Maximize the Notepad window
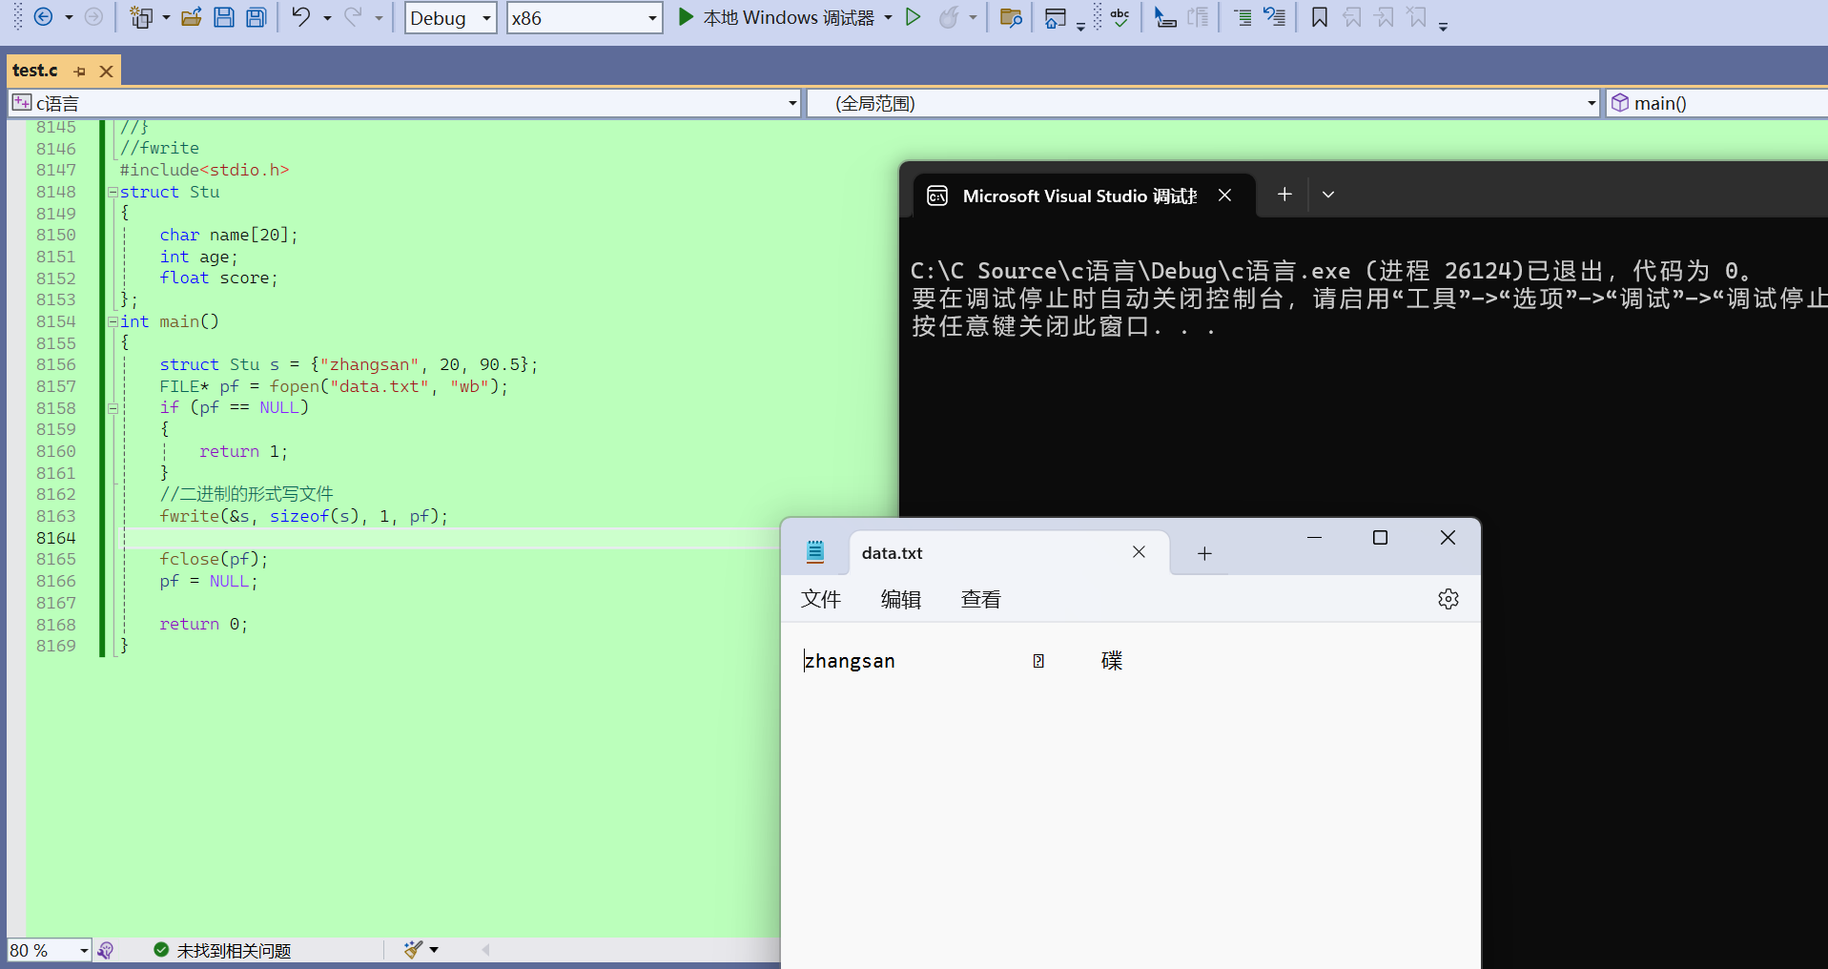The height and width of the screenshot is (969, 1828). [1380, 538]
